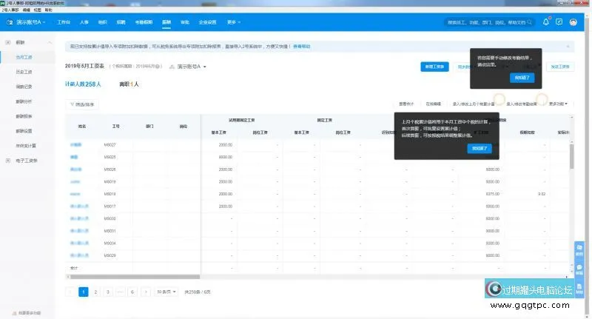
Task: Dismiss upper tooltip with 我知道了 button
Action: pos(521,77)
